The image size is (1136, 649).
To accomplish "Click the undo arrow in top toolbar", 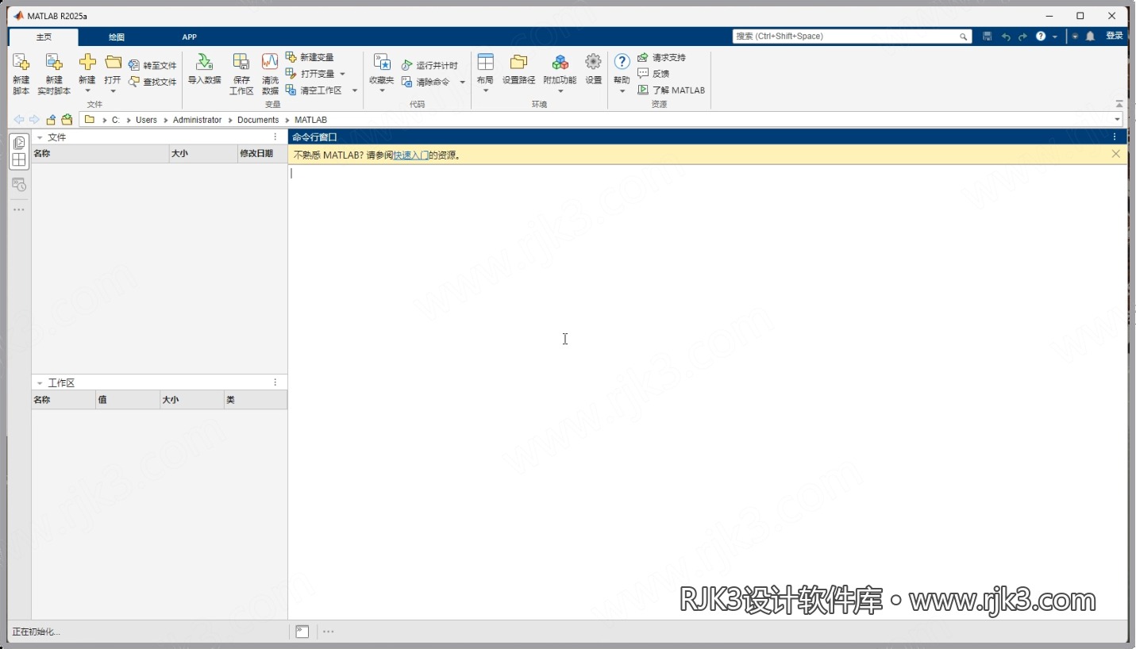I will [x=1006, y=36].
